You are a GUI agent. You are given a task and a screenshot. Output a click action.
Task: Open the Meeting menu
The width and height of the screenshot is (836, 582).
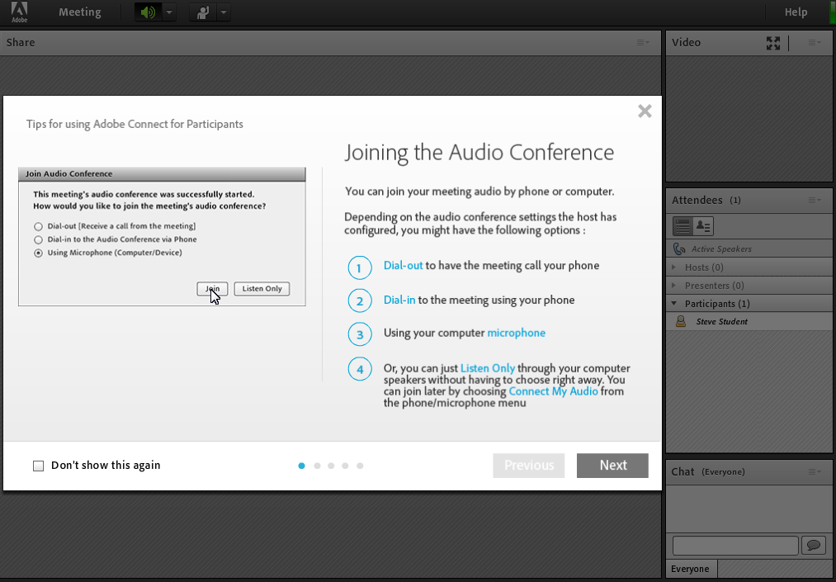coord(78,12)
